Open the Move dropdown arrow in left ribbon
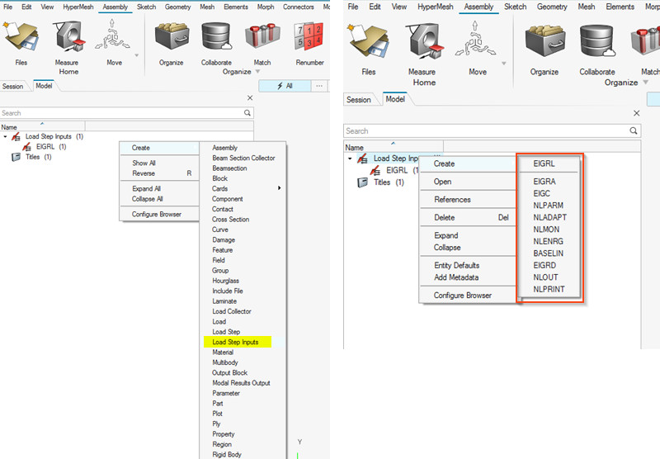The height and width of the screenshot is (459, 660). click(x=136, y=58)
